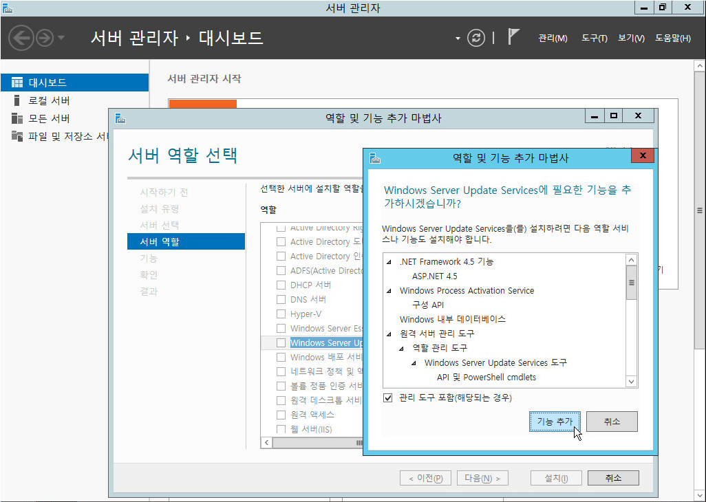
Task: Uncheck the 관리 도구 포함 checkbox
Action: (x=389, y=397)
